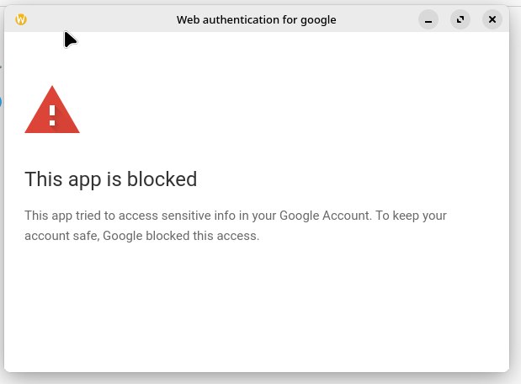Click the words "To keep your" in the message
Image resolution: width=521 pixels, height=384 pixels.
point(411,216)
